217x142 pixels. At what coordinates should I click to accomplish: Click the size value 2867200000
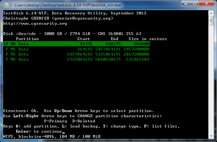tap(136, 54)
